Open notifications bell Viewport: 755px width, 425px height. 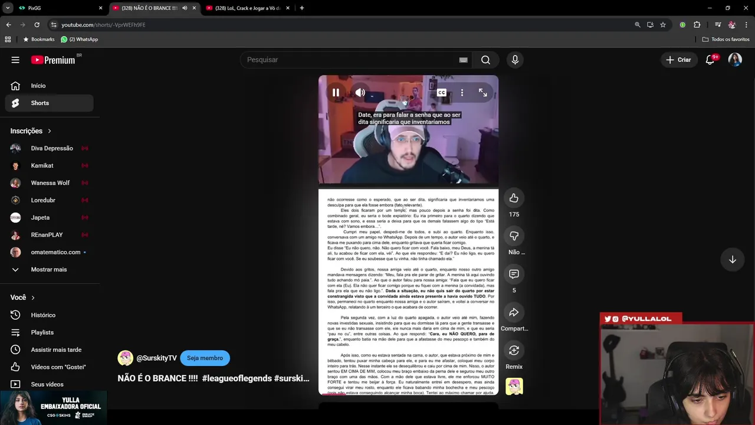[x=710, y=60]
